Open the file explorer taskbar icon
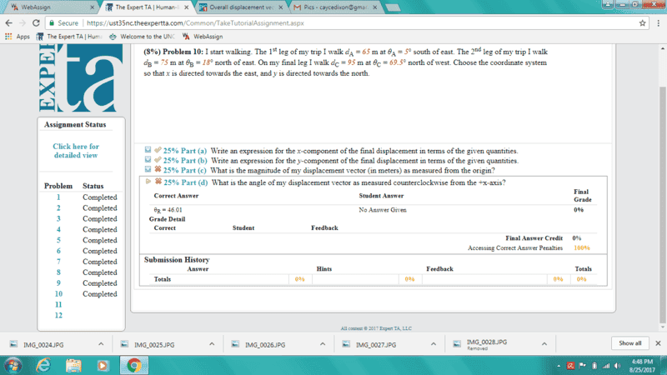 pyautogui.click(x=73, y=365)
